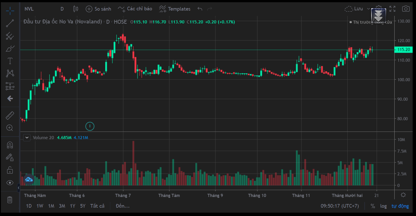The width and height of the screenshot is (416, 216).
Task: Toggle visibility of all drawings
Action: (10, 183)
